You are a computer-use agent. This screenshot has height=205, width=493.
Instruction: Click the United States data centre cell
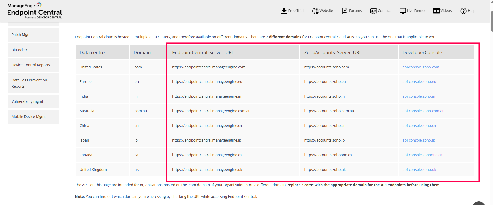(x=102, y=67)
